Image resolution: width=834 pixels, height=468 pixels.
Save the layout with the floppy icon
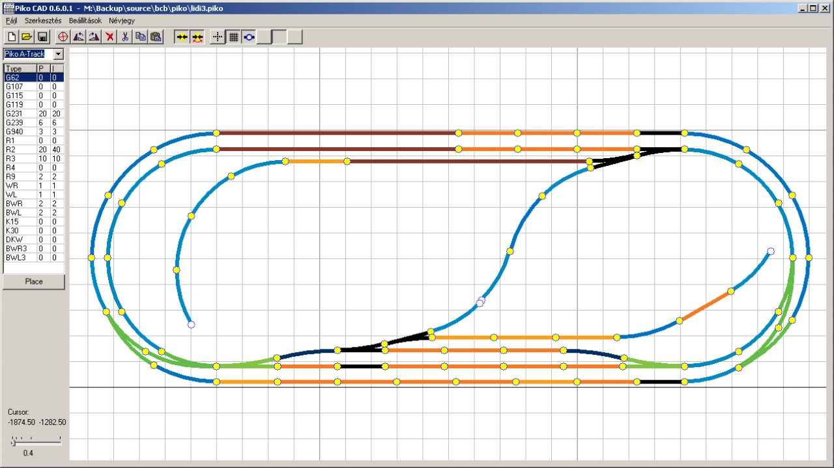tap(42, 37)
